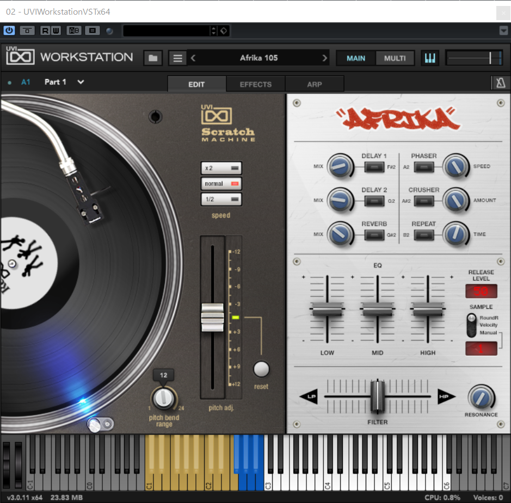Image resolution: width=511 pixels, height=503 pixels.
Task: Click the tonearm pivot knob on turntable
Action: coord(155,116)
